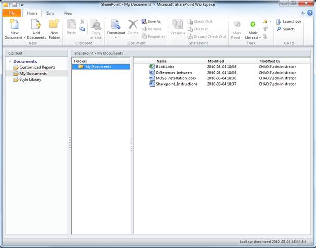Open Properties in Document group
Viewport: 316px width, 248px height.
[154, 37]
